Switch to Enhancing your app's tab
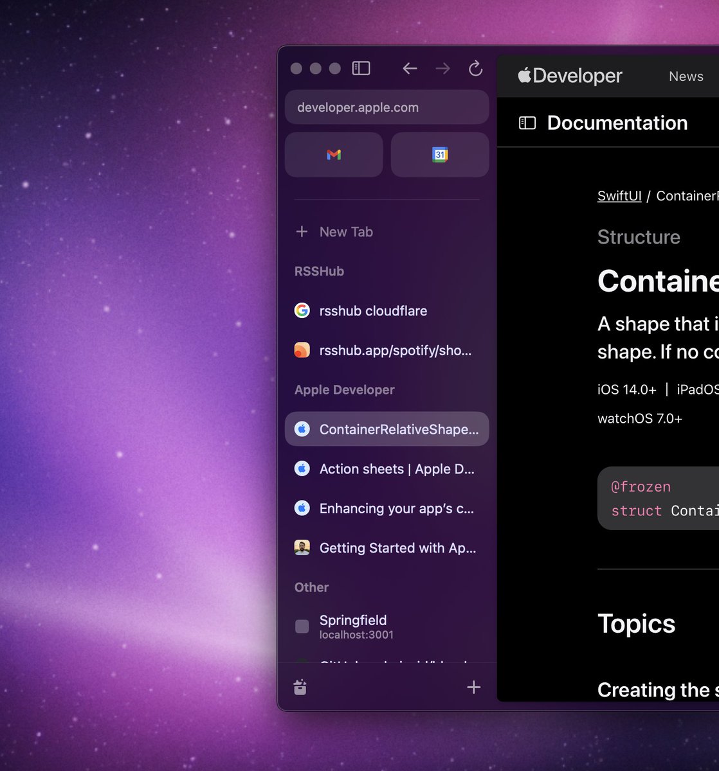 coord(387,508)
